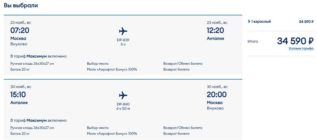Click Возврат/Обмен билета in the first flight
The image size is (317, 140).
pos(183,64)
